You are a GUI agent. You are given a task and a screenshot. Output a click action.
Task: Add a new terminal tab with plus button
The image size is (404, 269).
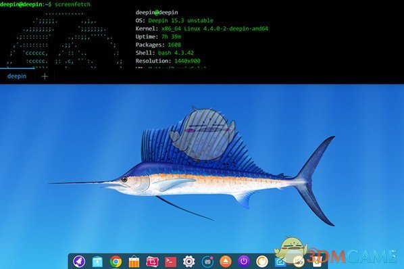tap(45, 76)
